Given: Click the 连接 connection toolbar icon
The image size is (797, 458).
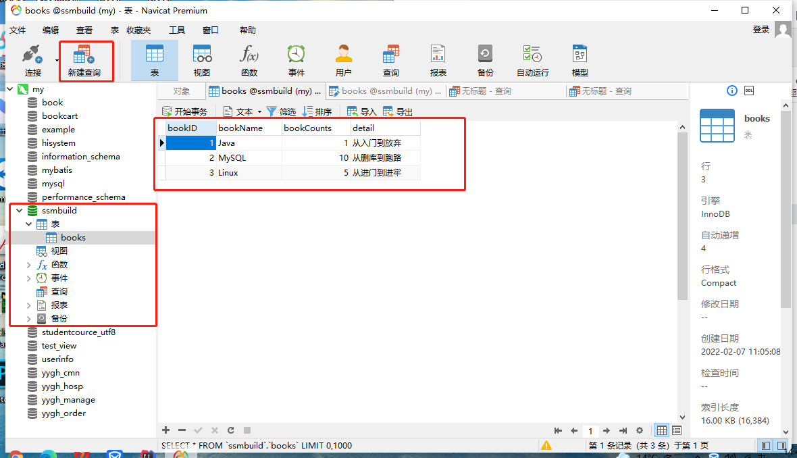Looking at the screenshot, I should point(32,61).
